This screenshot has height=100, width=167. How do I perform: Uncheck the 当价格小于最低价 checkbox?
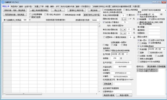(x=104, y=22)
